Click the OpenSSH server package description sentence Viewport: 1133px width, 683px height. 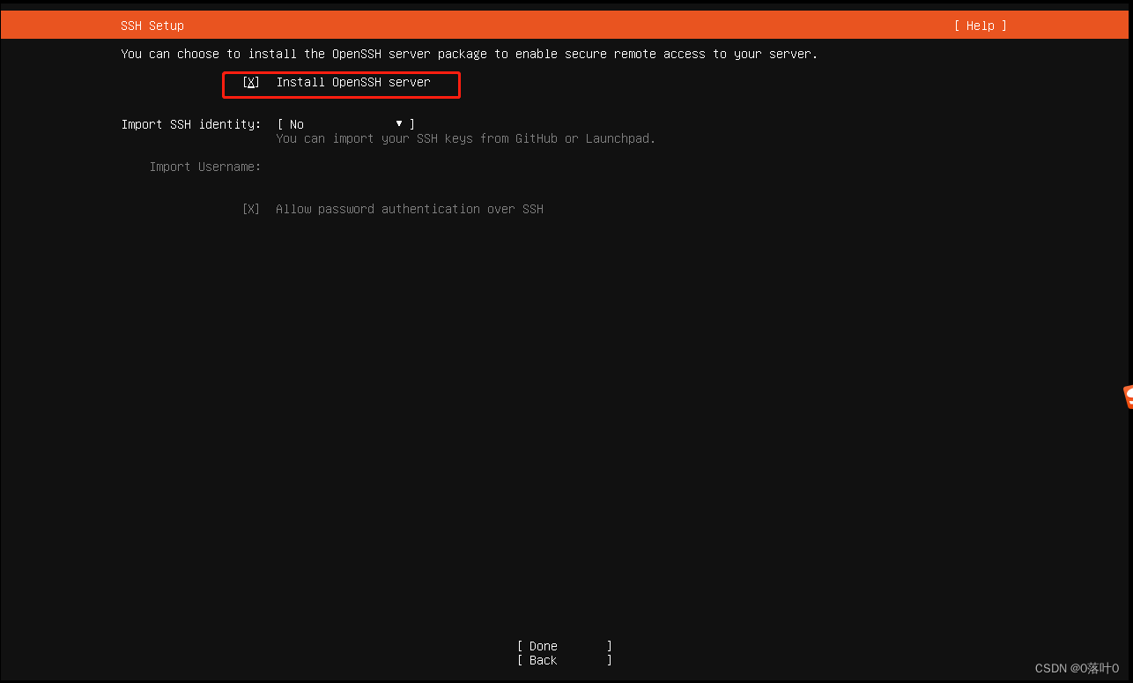470,54
